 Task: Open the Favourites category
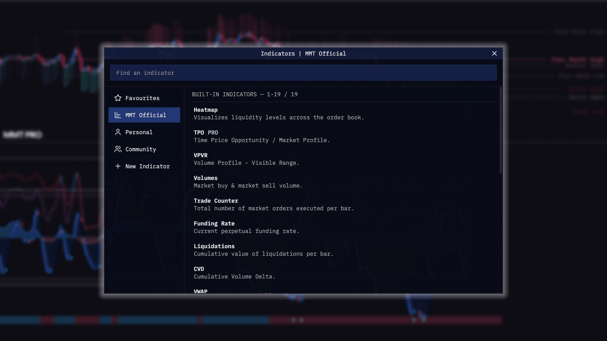point(142,98)
